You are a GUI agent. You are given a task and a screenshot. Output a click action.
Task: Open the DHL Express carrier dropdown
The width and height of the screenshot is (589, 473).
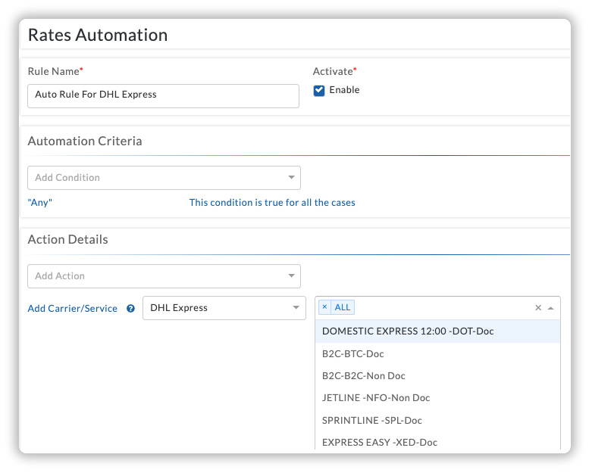click(x=224, y=308)
